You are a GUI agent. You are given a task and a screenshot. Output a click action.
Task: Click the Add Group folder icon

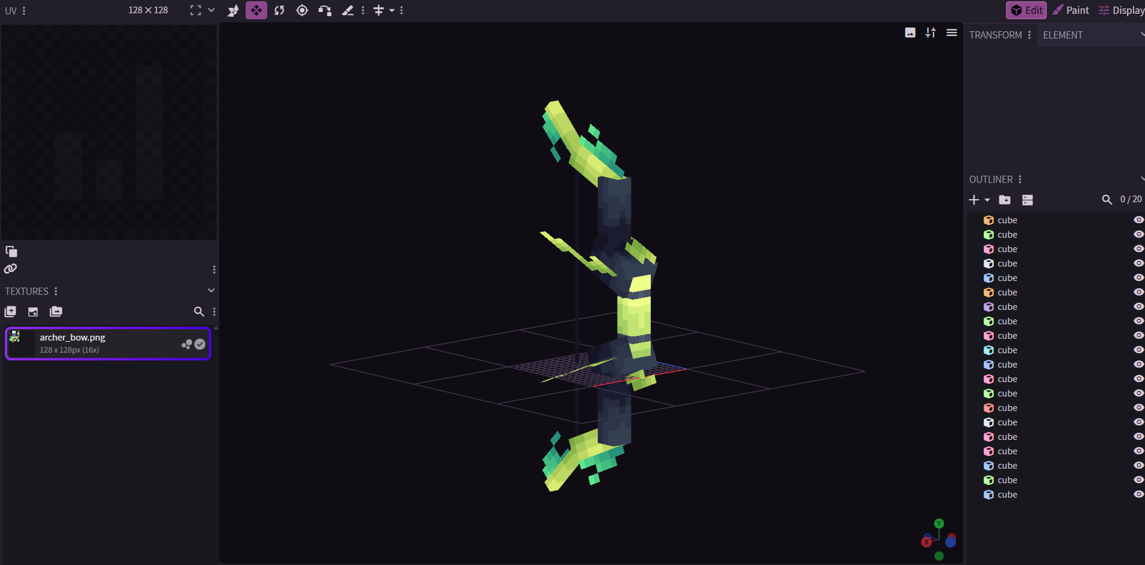pos(1005,200)
